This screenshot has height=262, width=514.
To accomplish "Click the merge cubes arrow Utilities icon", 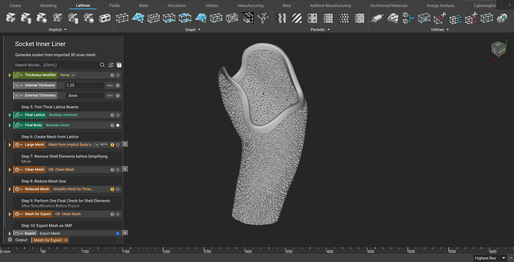I will tap(408, 18).
